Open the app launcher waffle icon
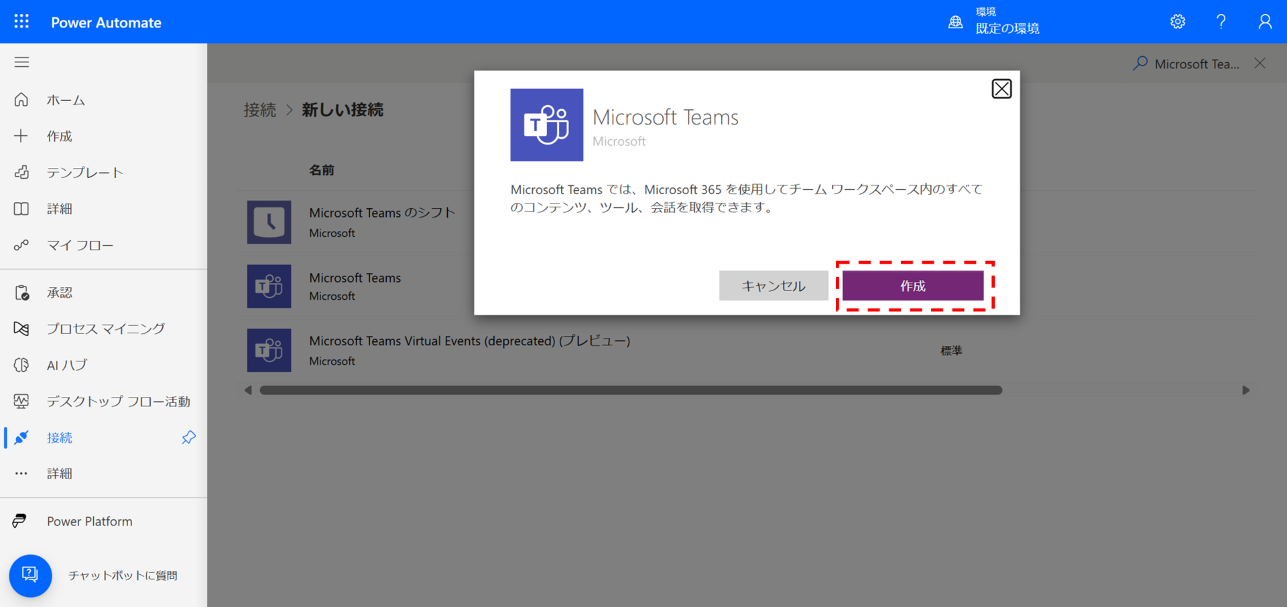Screen dimensions: 1287x607 (21, 21)
